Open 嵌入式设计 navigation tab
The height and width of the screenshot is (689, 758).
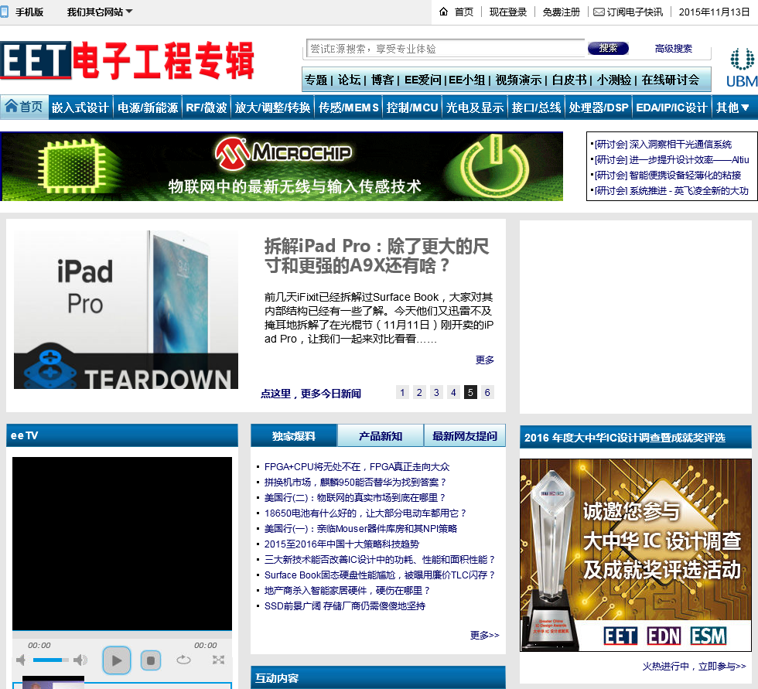pos(80,107)
